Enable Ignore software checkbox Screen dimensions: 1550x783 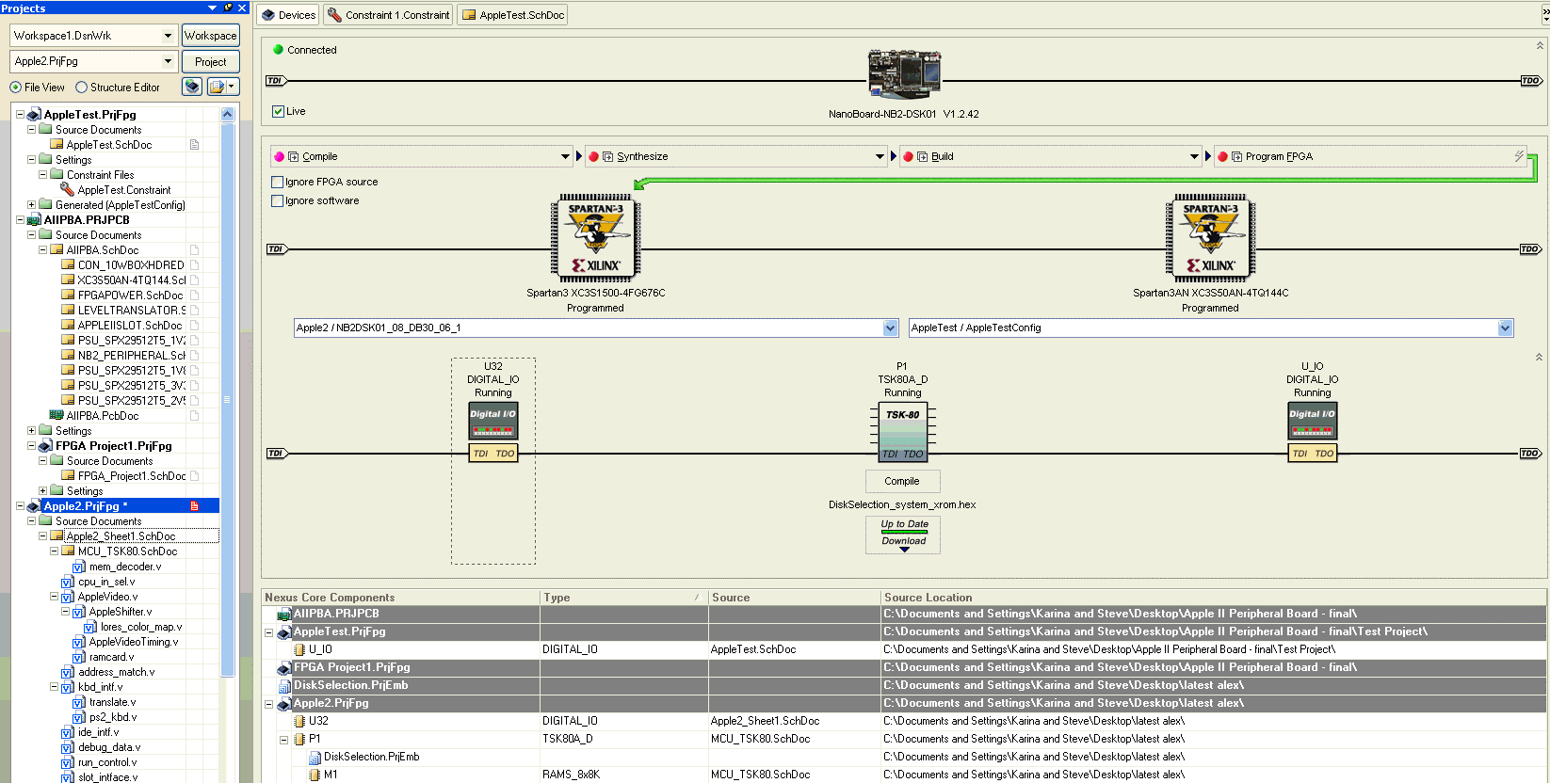[278, 201]
